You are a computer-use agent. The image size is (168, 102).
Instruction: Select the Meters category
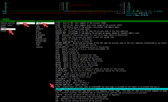(x=4, y=27)
